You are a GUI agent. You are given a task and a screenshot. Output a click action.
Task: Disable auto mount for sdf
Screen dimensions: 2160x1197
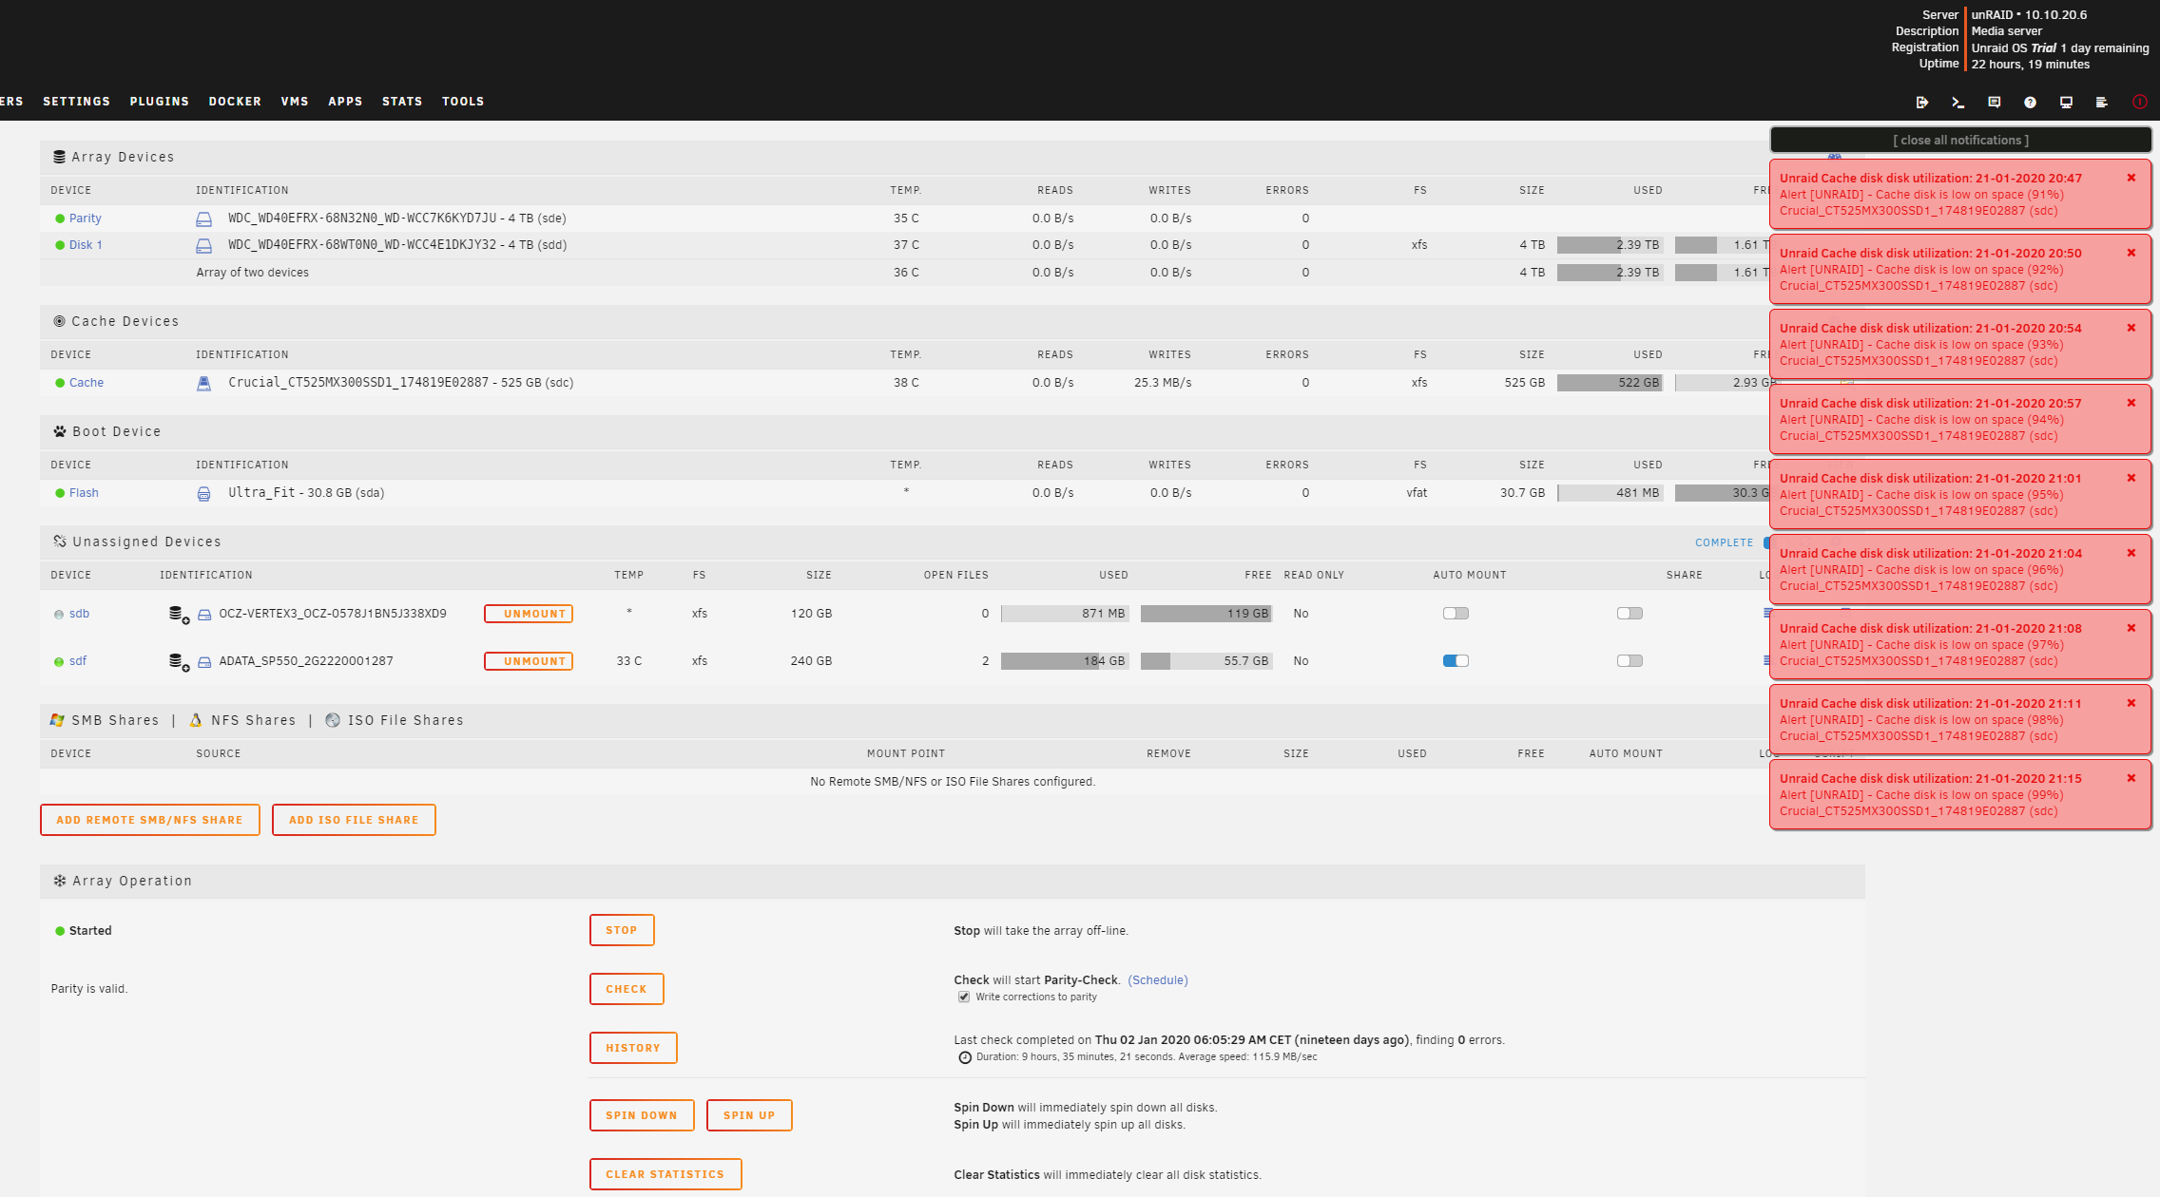point(1456,661)
